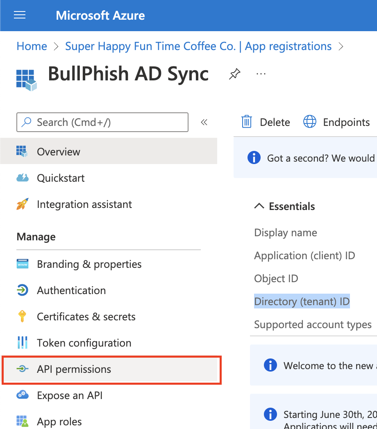Collapse the sidebar with double chevron
This screenshot has height=429, width=377.
click(x=204, y=122)
